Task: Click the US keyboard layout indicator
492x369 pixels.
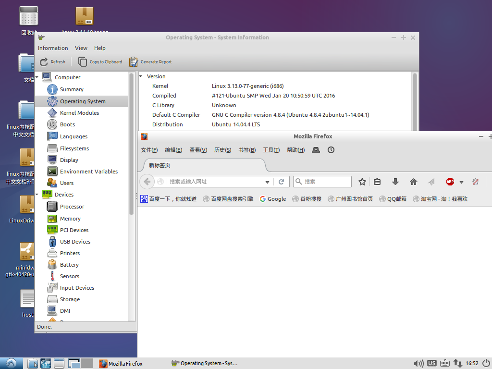Action: (432, 363)
